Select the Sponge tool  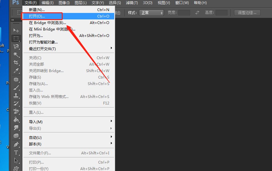click(16, 136)
